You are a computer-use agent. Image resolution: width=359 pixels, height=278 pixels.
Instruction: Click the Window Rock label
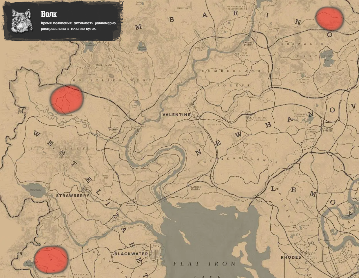pos(199,49)
